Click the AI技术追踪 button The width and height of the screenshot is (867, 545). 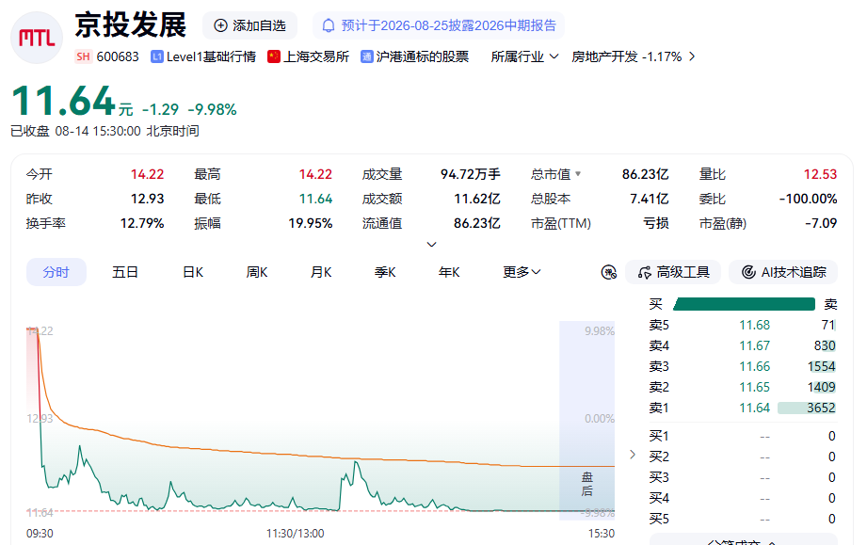click(783, 272)
